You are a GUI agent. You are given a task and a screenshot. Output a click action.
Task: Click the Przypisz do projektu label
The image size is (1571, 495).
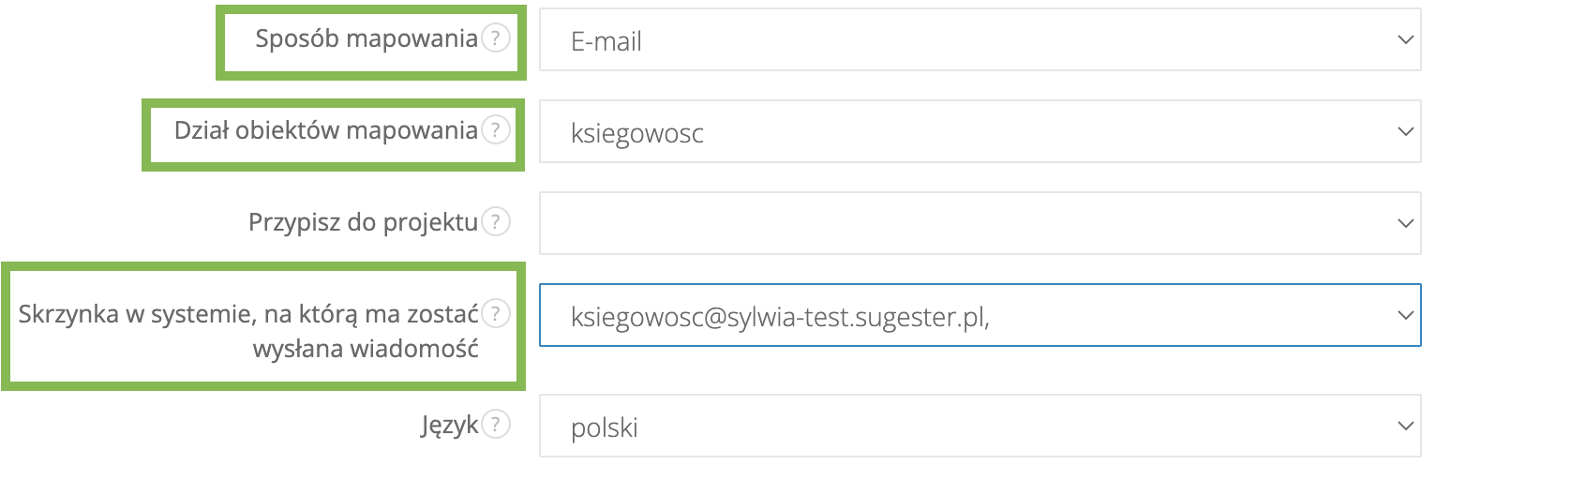tap(363, 222)
